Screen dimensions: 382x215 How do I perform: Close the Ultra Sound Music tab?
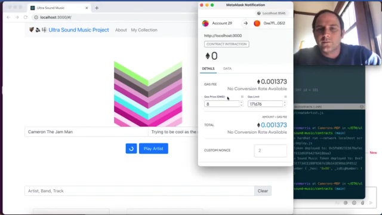coord(87,8)
